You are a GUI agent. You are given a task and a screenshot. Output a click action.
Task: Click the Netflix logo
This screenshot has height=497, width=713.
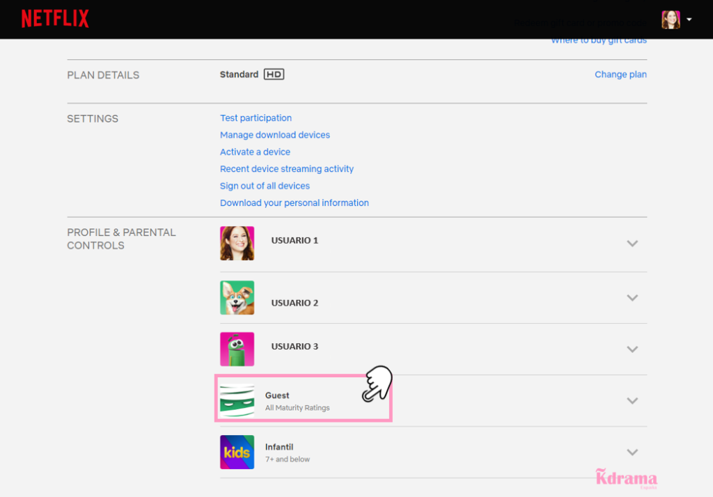click(x=55, y=19)
